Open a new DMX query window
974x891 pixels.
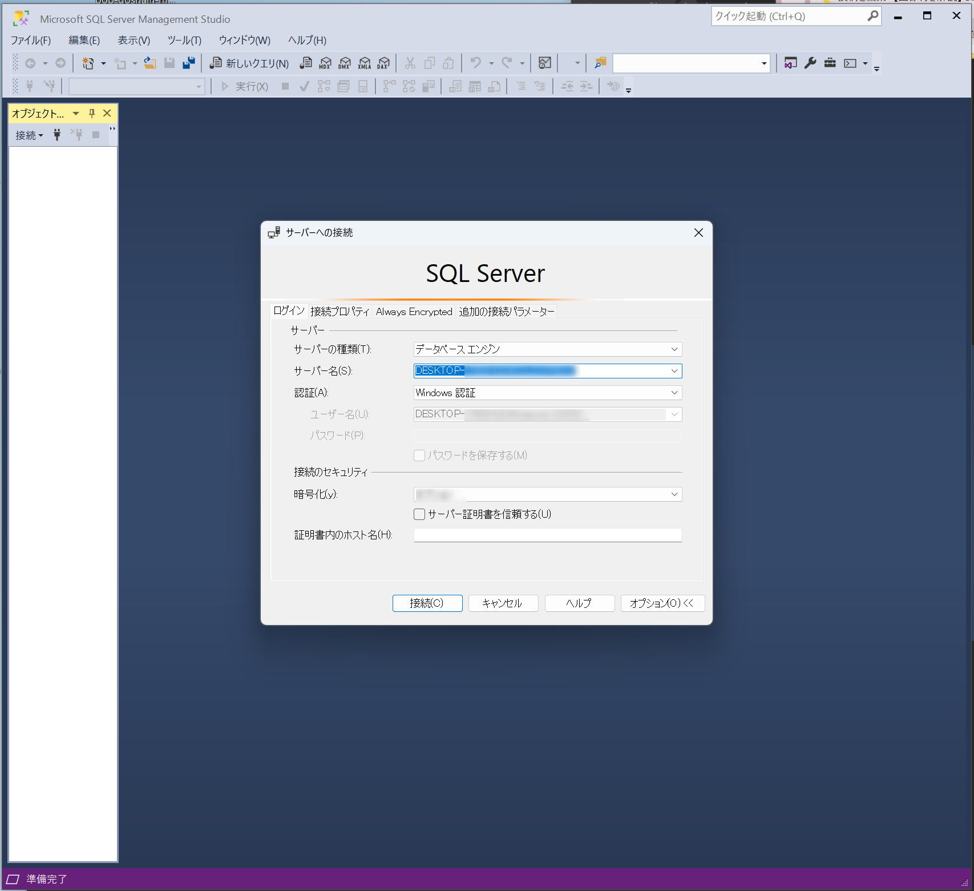point(345,63)
